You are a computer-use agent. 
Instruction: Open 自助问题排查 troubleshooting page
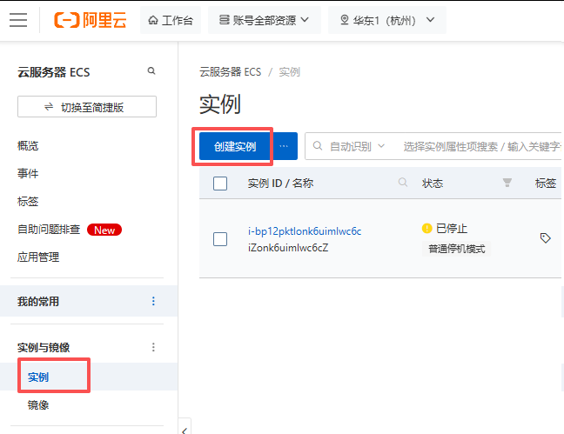(x=49, y=230)
